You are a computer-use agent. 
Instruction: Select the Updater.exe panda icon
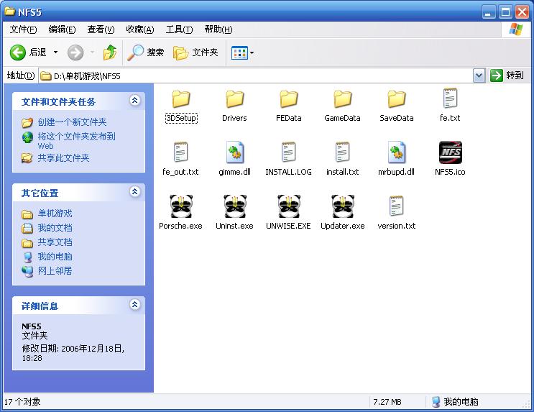click(x=343, y=206)
